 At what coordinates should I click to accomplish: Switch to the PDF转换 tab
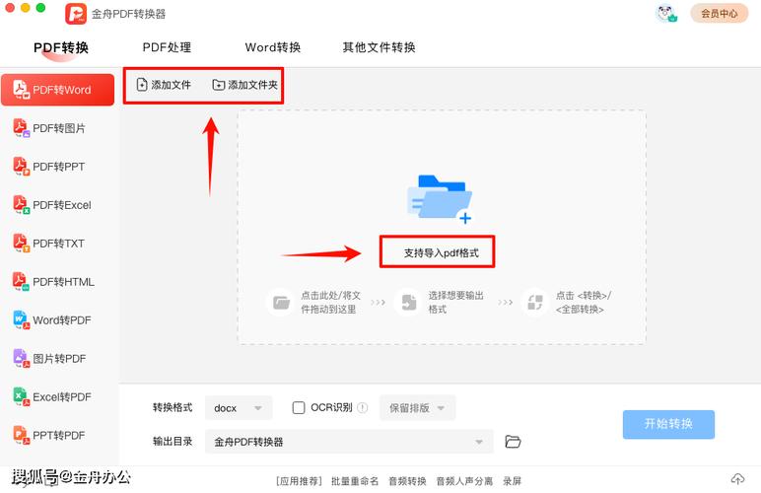click(61, 47)
